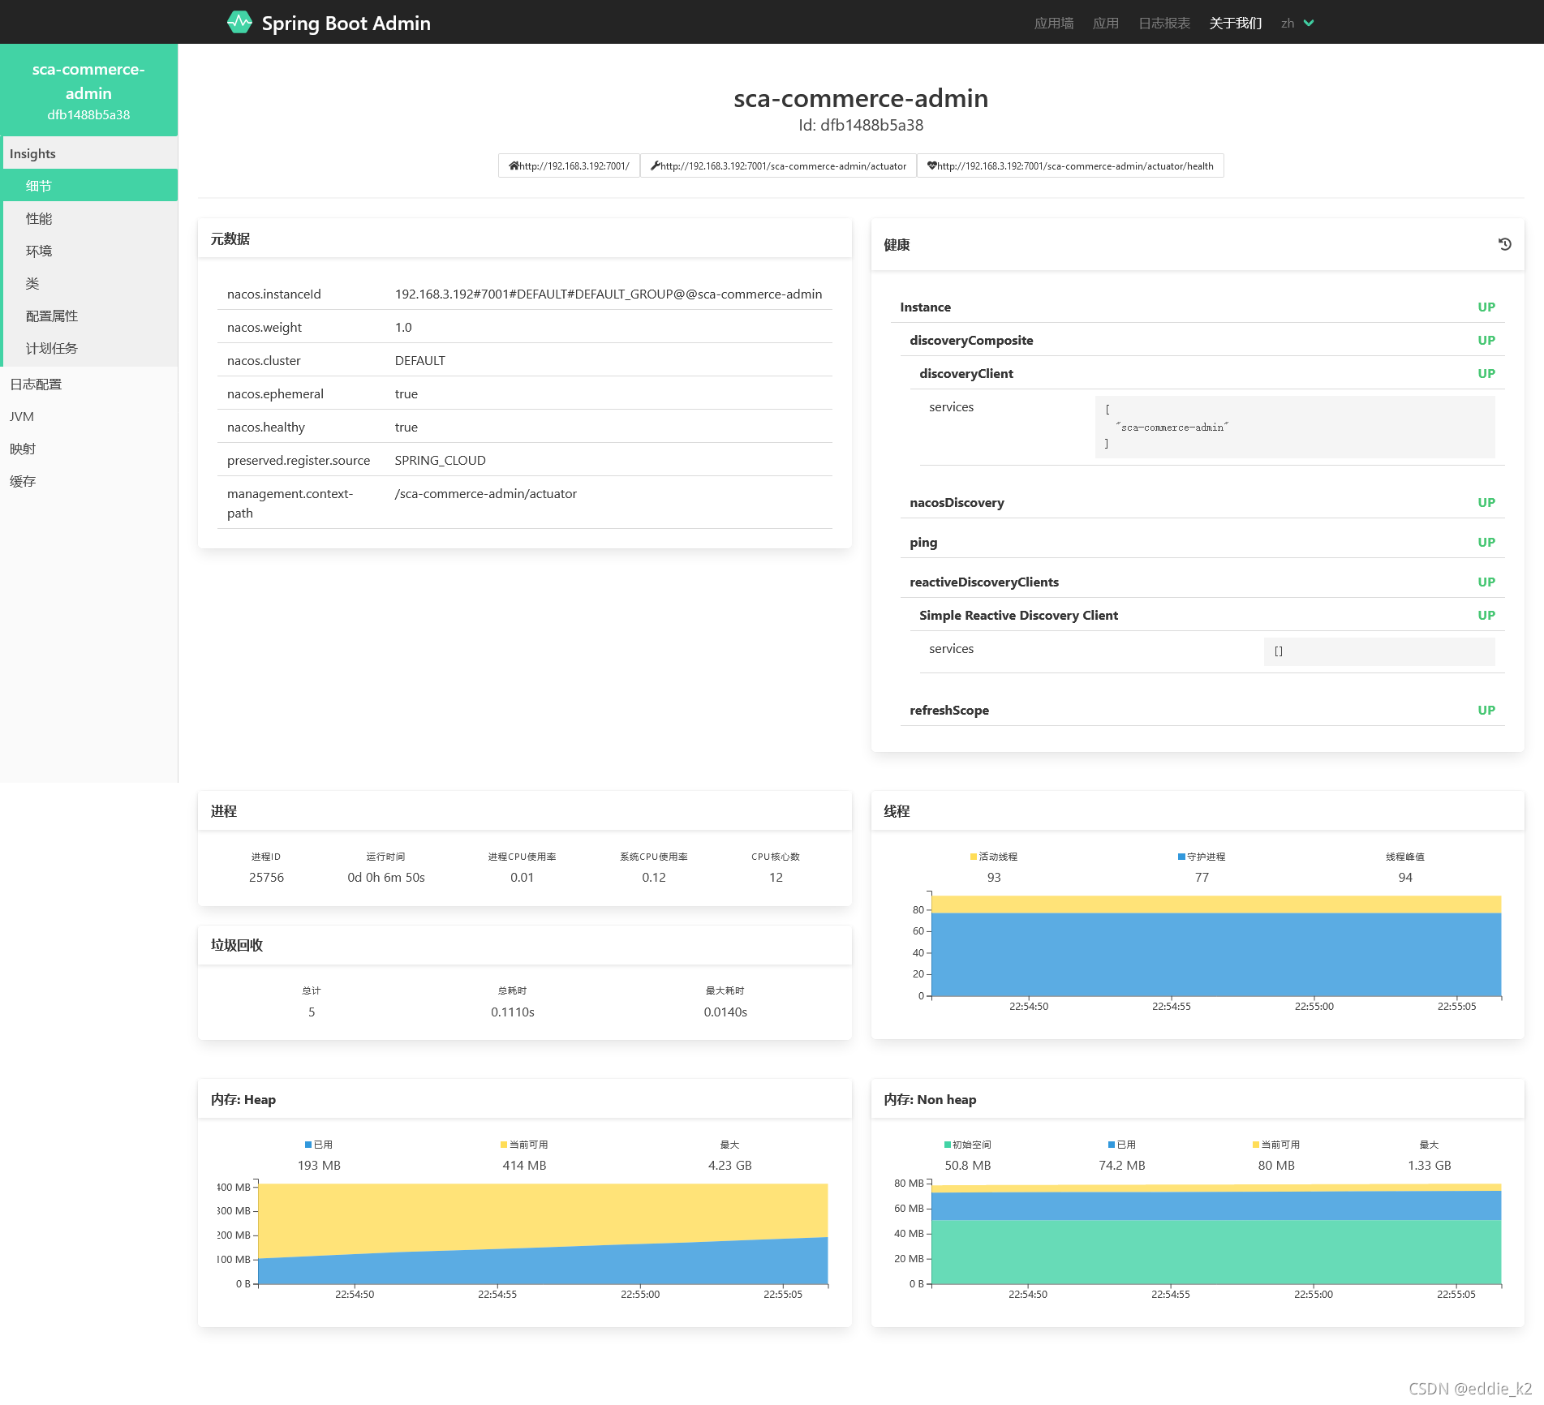
Task: Select 类 in the sidebar
Action: pyautogui.click(x=89, y=283)
